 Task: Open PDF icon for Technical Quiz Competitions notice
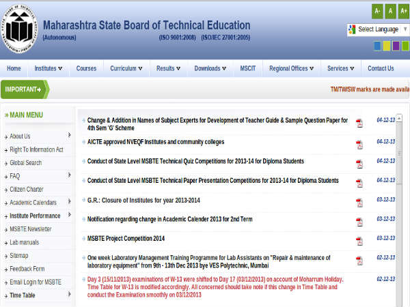(x=359, y=163)
